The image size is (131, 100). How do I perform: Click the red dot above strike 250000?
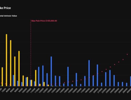119,62
